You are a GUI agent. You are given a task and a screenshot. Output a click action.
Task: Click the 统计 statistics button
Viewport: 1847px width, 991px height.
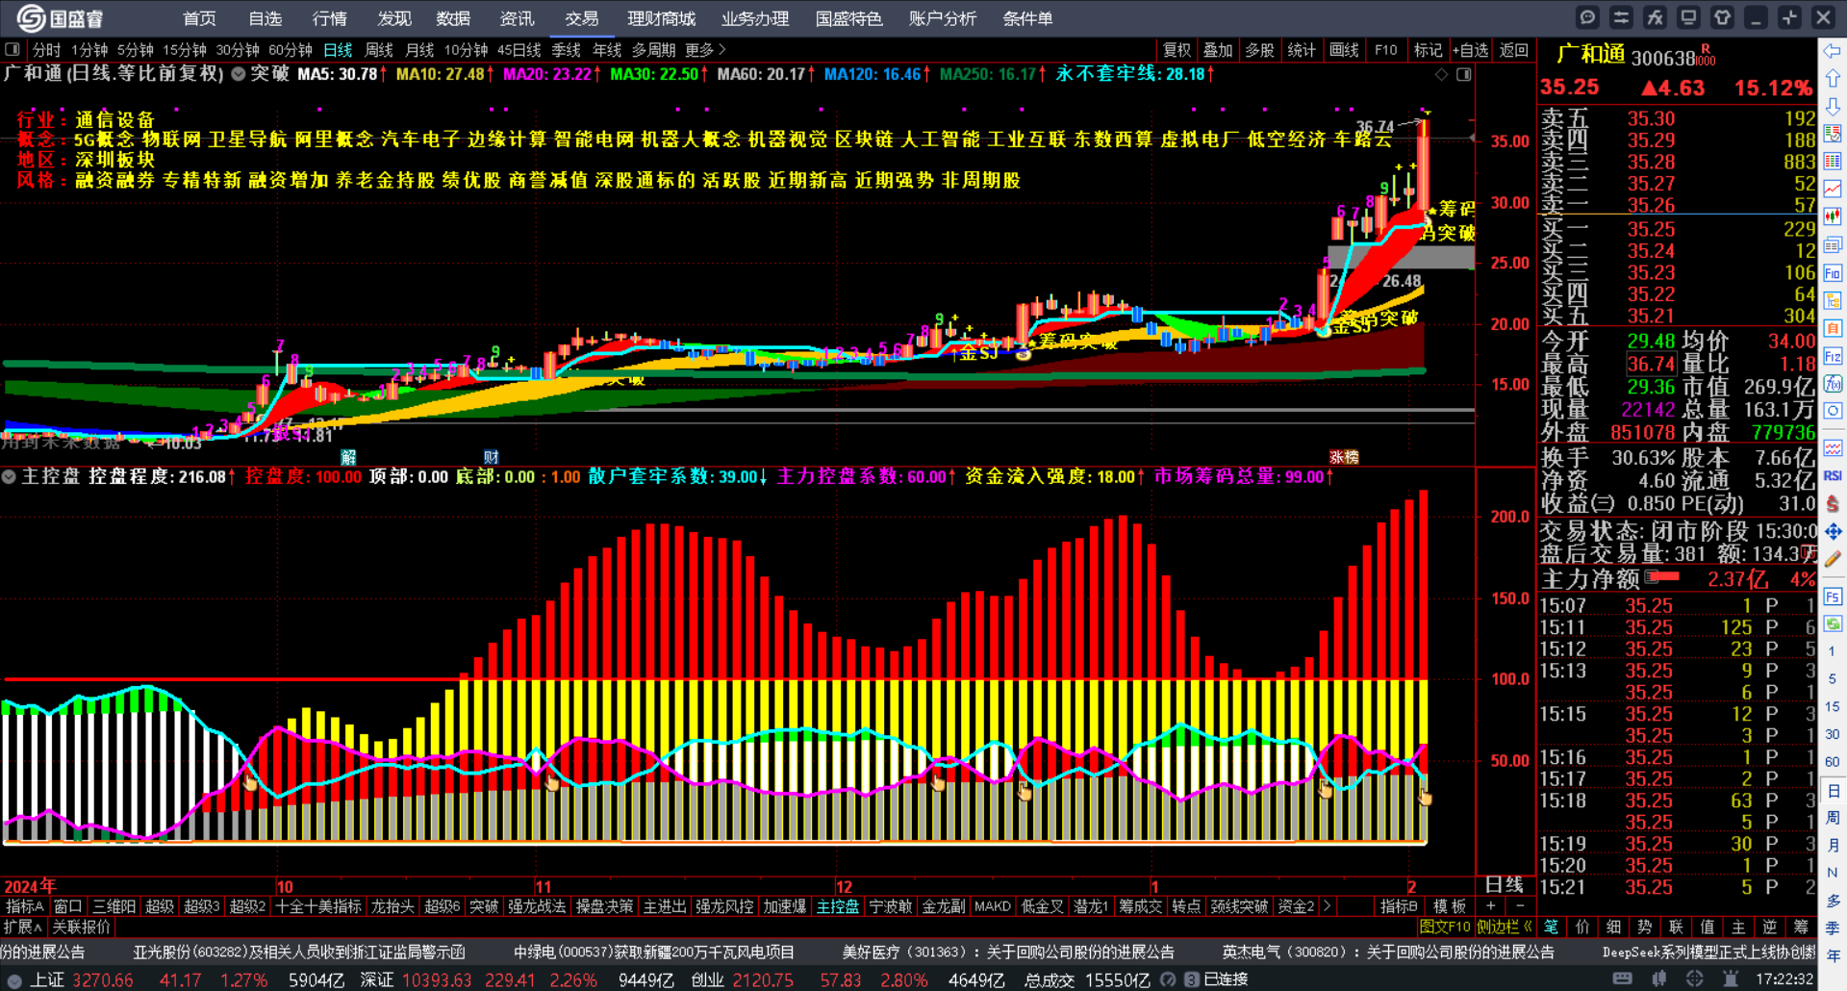(1302, 50)
